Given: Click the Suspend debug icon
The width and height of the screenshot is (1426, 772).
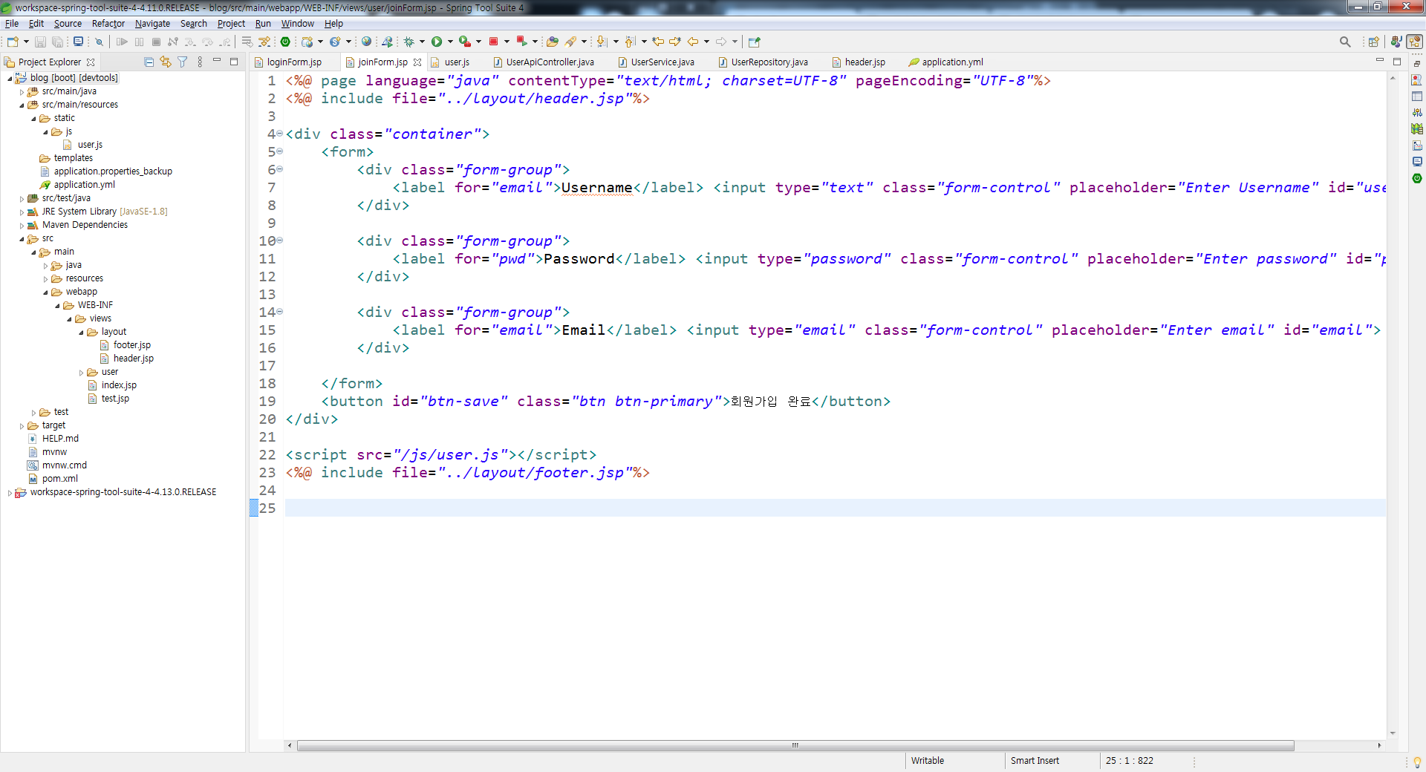Looking at the screenshot, I should tap(139, 42).
